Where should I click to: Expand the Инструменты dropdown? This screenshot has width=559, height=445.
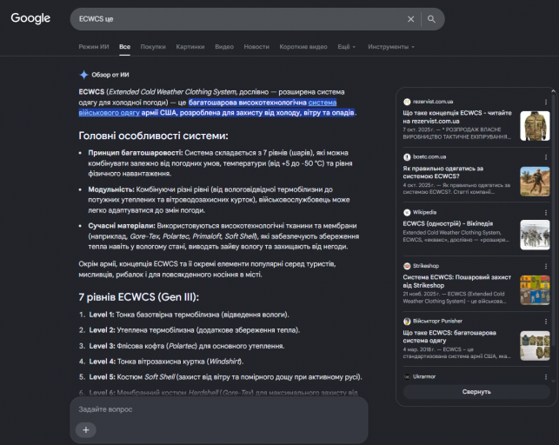pos(391,47)
